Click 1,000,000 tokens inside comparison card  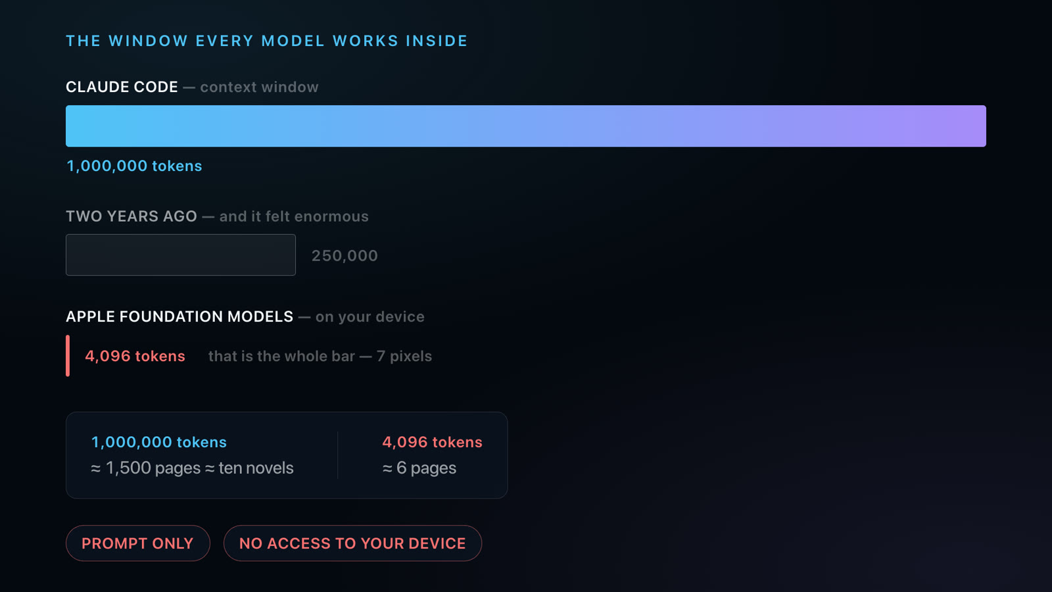[x=158, y=442]
